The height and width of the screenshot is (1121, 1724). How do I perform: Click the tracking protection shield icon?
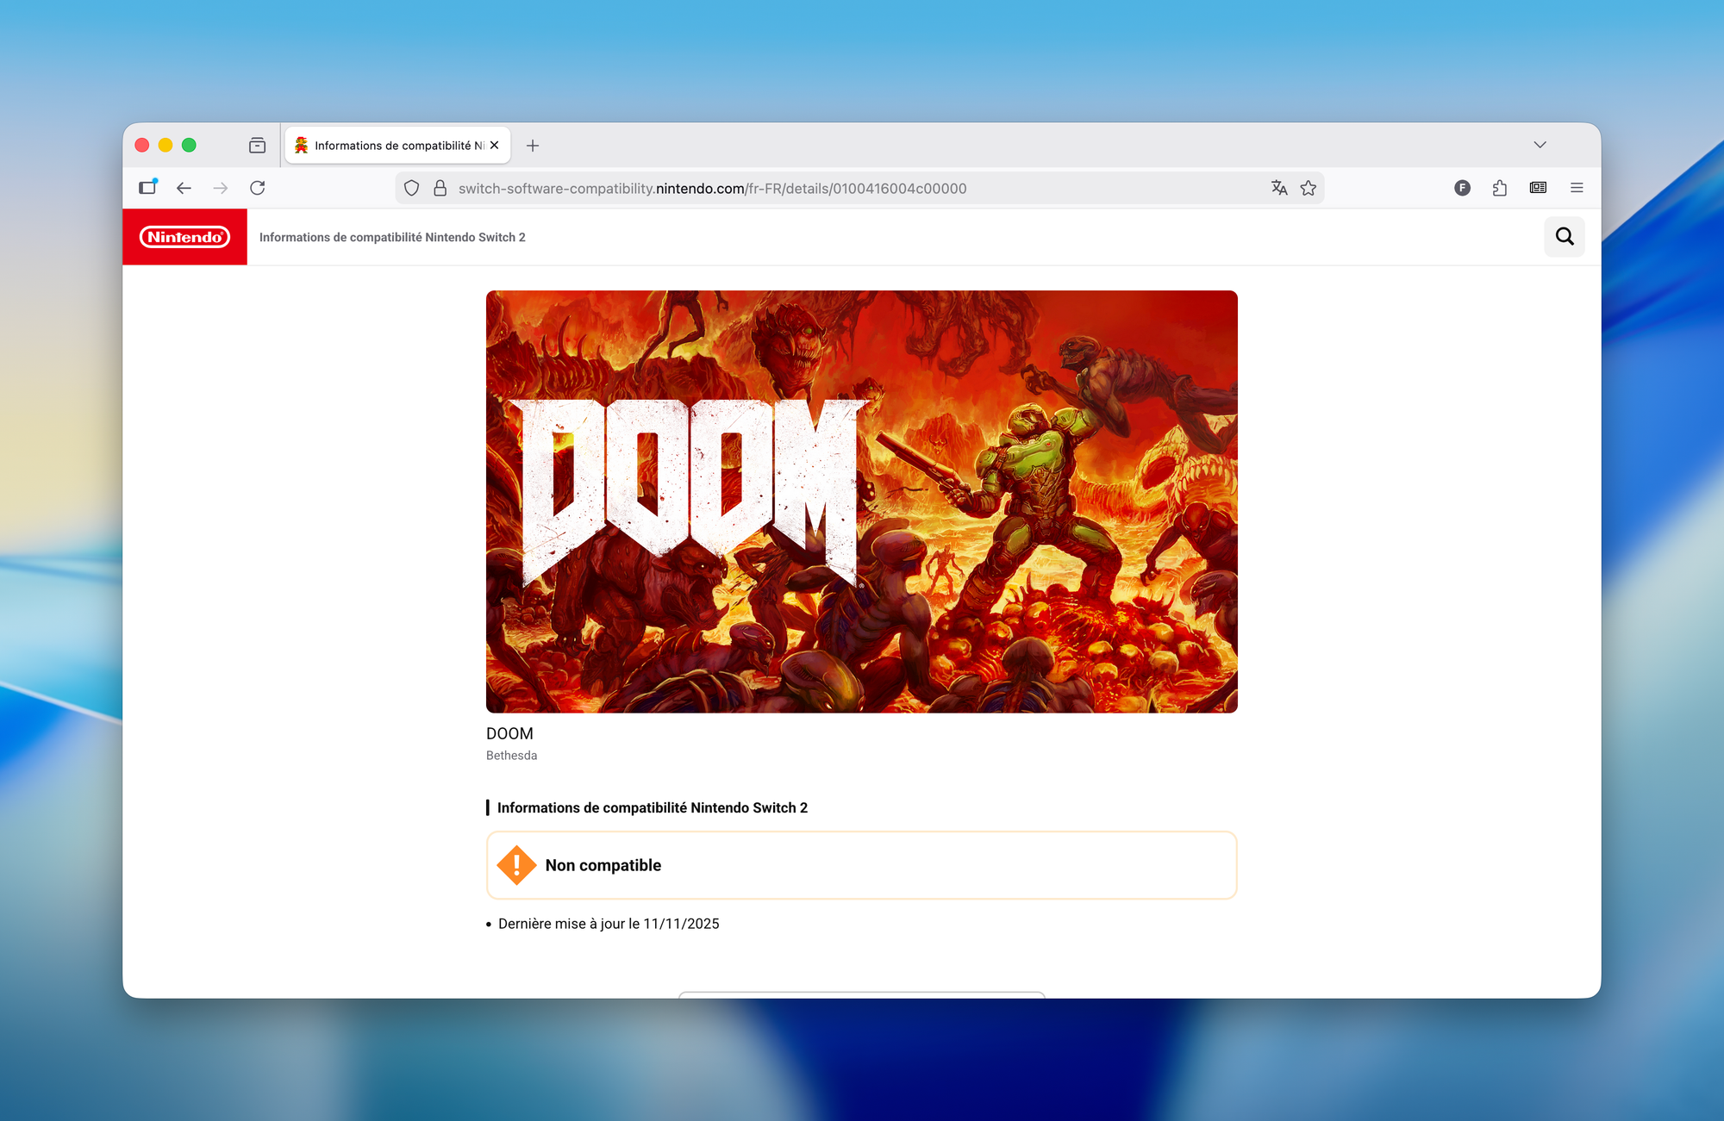coord(412,188)
